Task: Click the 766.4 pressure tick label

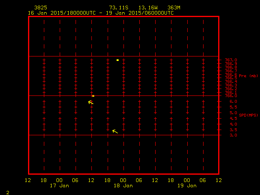Action: (231, 82)
